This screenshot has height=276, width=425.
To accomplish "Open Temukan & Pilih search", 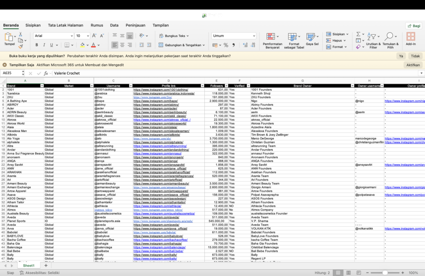I will point(390,41).
